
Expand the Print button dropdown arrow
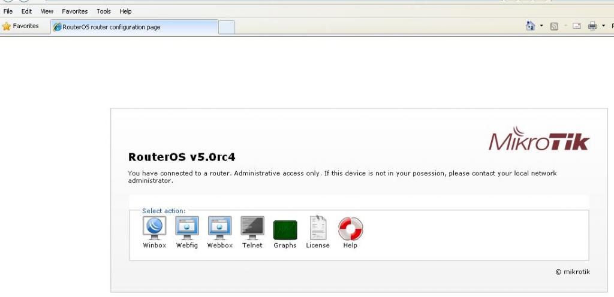point(603,26)
